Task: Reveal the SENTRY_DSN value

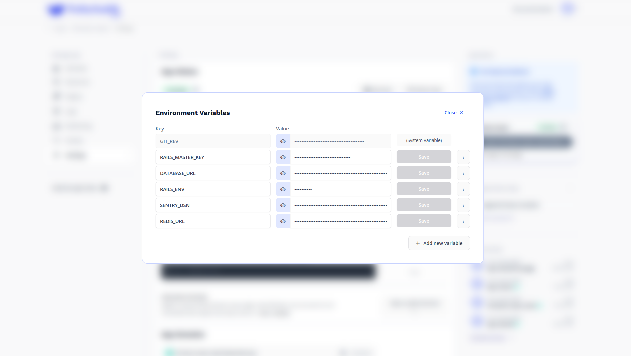Action: [x=283, y=205]
